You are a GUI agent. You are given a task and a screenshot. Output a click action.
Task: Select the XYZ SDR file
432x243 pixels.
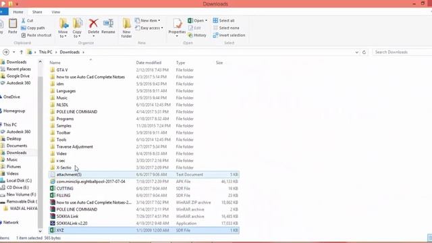click(x=144, y=230)
